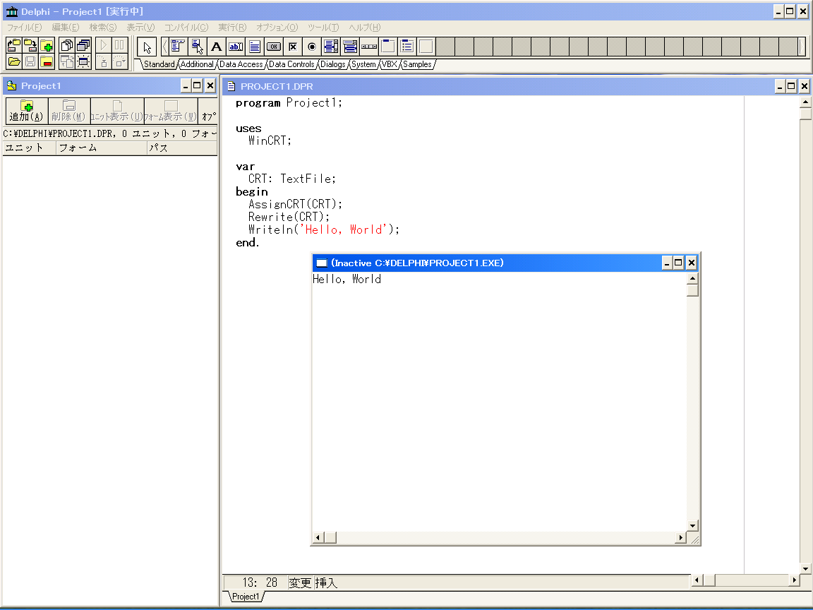
Task: Switch to the Dialogs palette tab
Action: (x=333, y=64)
